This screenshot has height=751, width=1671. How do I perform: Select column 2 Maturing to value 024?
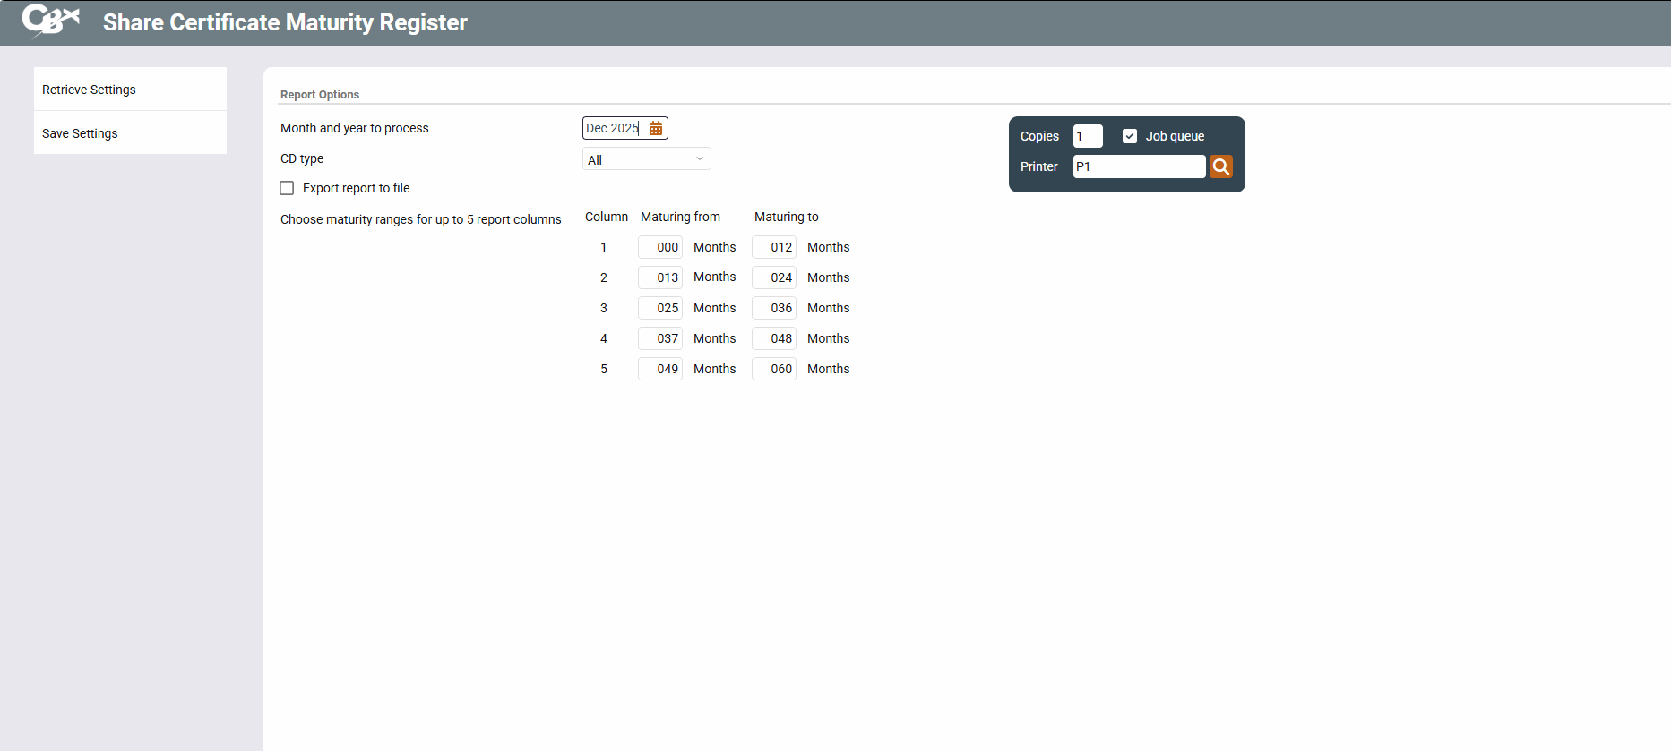point(774,277)
